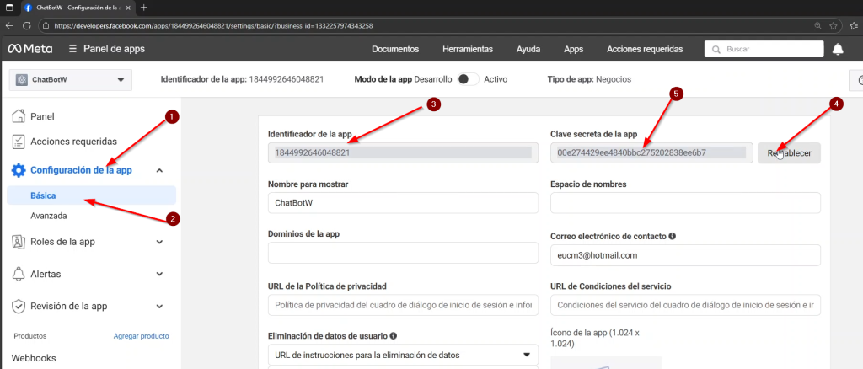Click the Configuración de la app gear icon
863x369 pixels.
coord(19,170)
